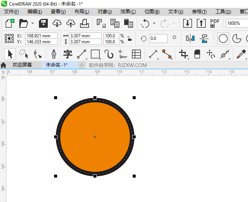The width and height of the screenshot is (248, 202).
Task: Toggle the Ellipse shape mode button
Action: 223,38
